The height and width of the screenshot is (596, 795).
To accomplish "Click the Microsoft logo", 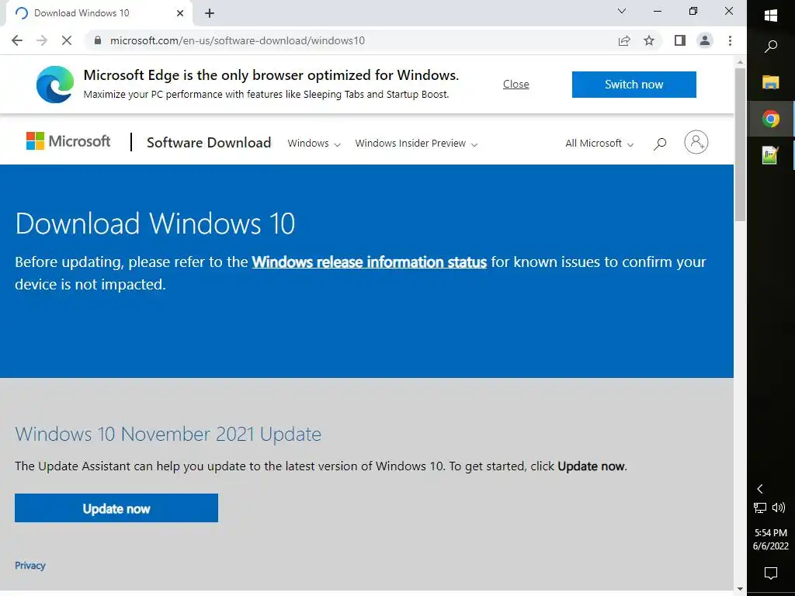I will (x=68, y=141).
